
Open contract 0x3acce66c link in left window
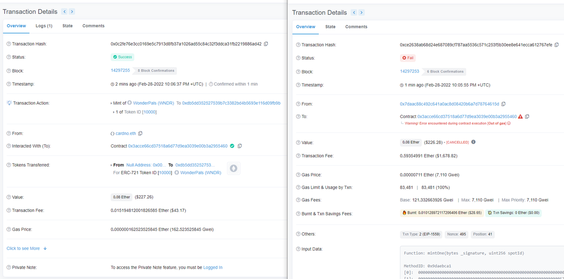[x=178, y=146]
